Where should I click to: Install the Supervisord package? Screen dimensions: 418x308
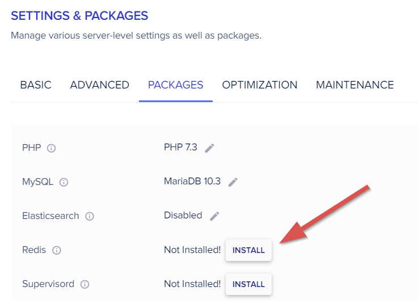248,284
